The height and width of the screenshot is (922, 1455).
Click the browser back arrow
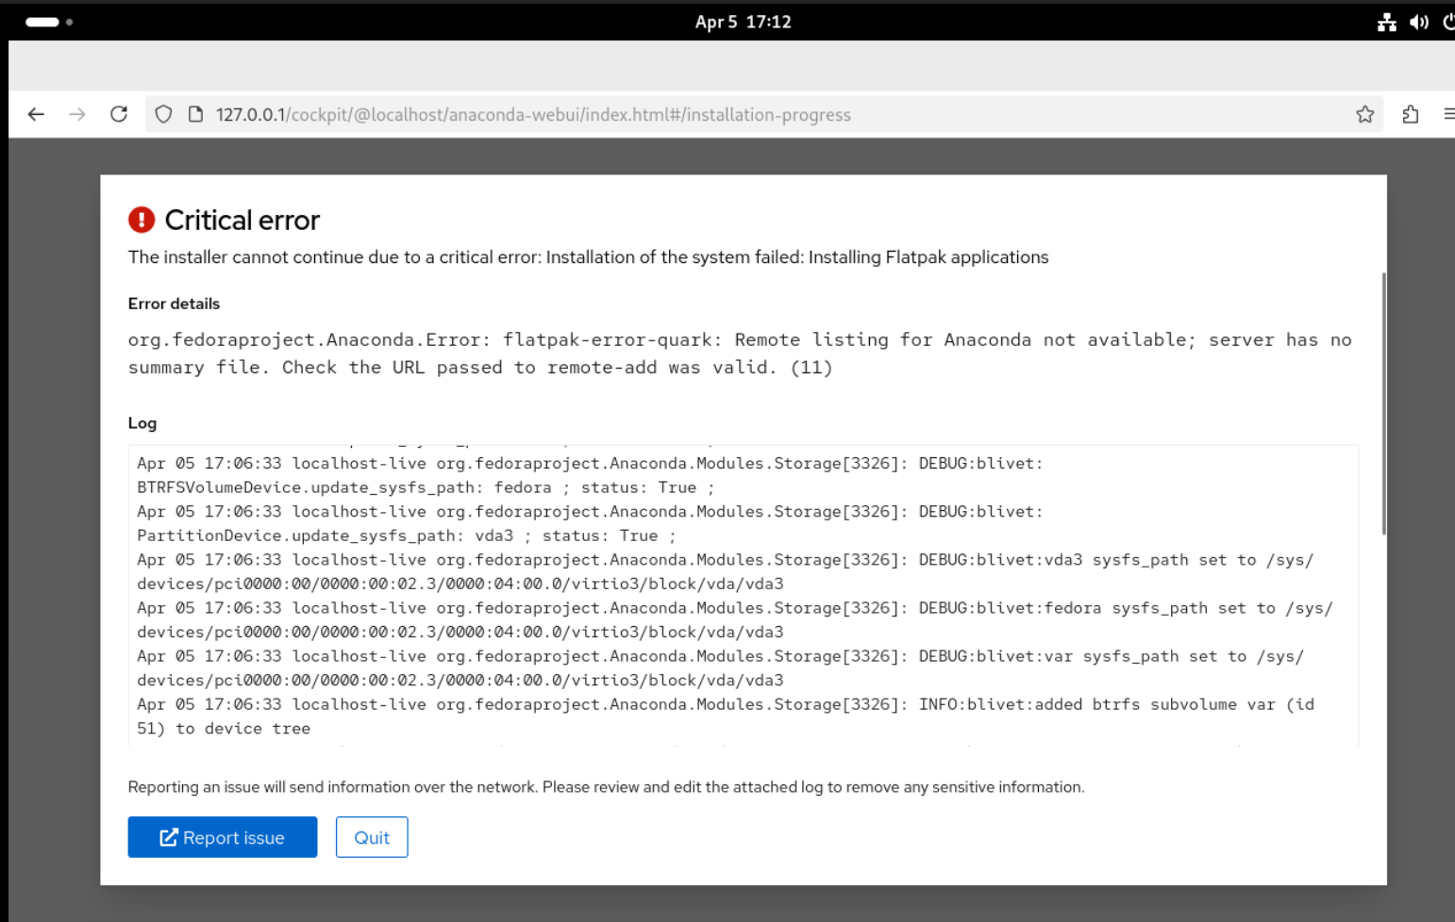coord(36,114)
